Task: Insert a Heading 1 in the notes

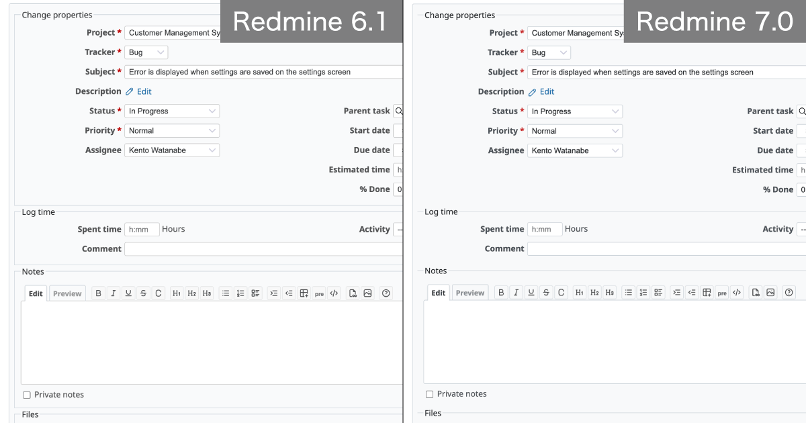Action: tap(176, 293)
